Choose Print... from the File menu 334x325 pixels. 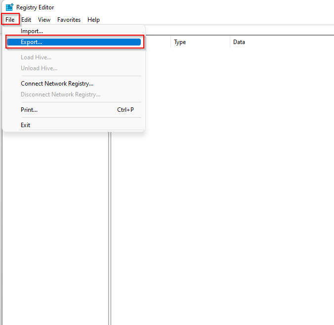tap(29, 110)
